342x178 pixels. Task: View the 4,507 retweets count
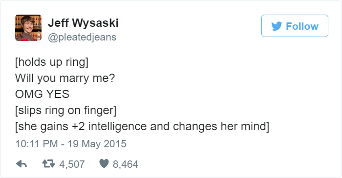tap(72, 164)
